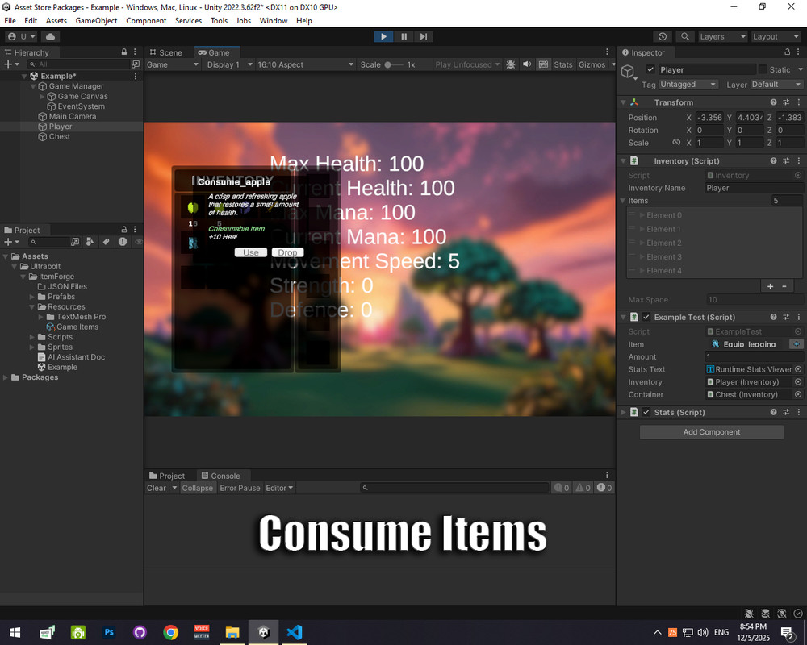Uncheck the Stats script enabled checkbox
Screen dimensions: 807x645
[x=646, y=412]
